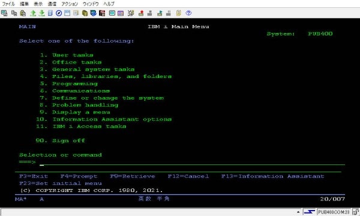Image resolution: width=360 pixels, height=216 pixels.
Task: Click the '90. Sign off' option
Action: click(x=61, y=140)
